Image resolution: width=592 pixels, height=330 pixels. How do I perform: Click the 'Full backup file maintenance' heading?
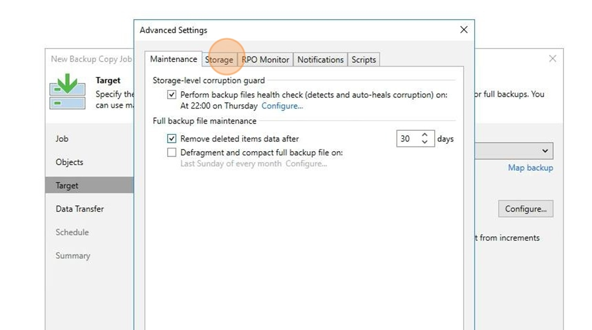(205, 121)
